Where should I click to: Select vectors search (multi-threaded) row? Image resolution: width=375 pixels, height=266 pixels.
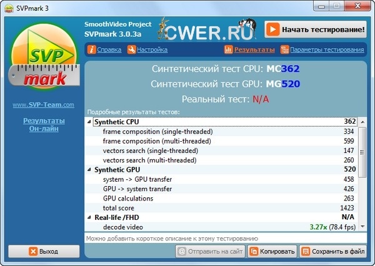click(157, 160)
